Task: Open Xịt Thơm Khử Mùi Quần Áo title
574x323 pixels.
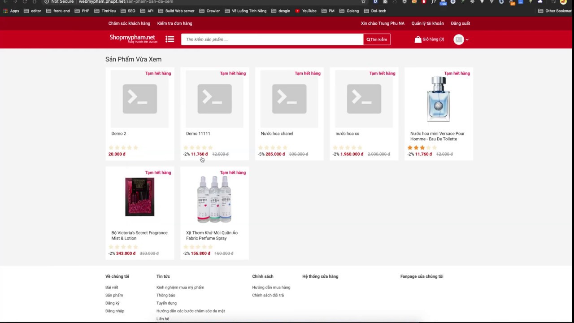Action: coord(212,236)
